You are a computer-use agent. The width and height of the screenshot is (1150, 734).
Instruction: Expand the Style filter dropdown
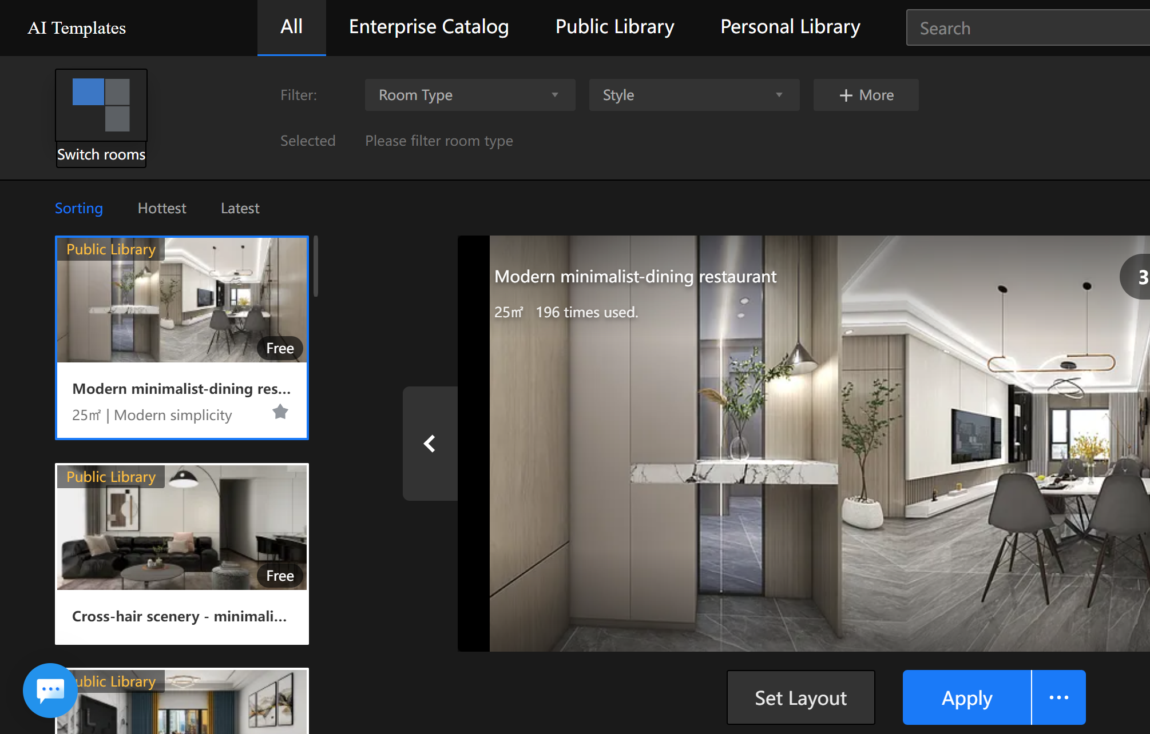pos(695,95)
